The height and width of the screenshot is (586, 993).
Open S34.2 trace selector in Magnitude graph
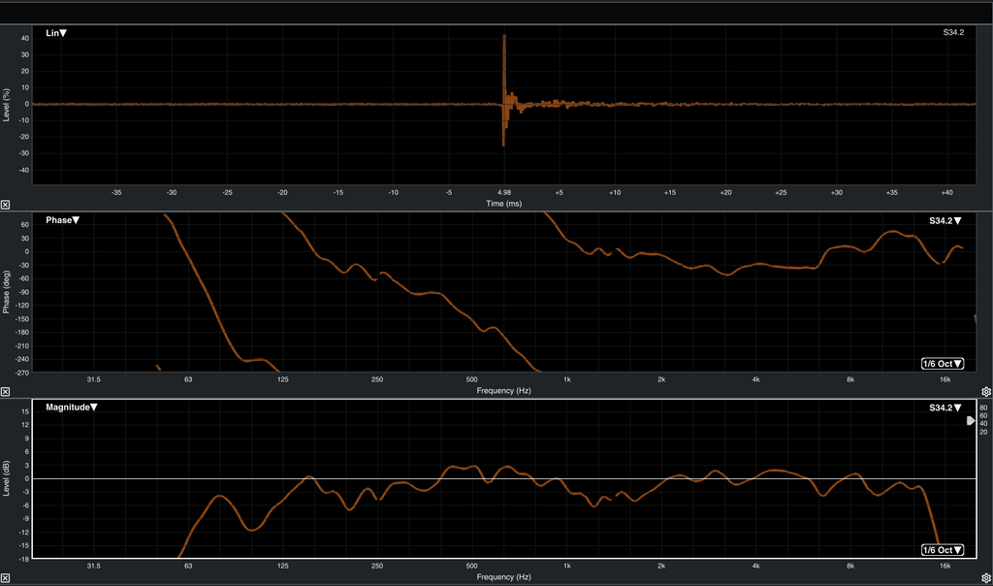click(945, 408)
